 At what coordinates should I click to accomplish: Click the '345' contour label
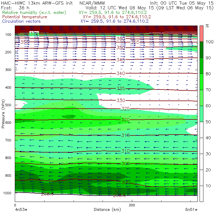pos(121,60)
